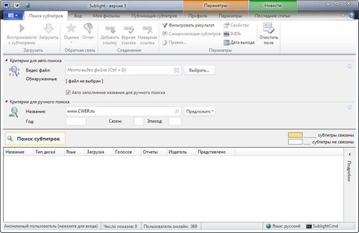Viewport: 359px width, 233px height.
Task: Open the Поиск субтитров tab
Action: [x=46, y=16]
